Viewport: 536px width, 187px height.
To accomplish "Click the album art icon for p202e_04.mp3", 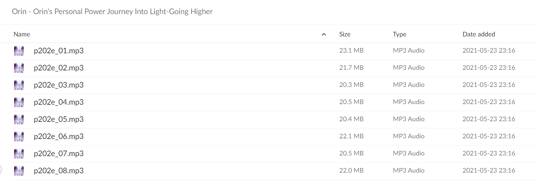I will (19, 102).
